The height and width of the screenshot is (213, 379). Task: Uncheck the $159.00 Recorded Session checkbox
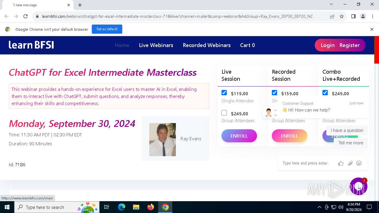(274, 93)
